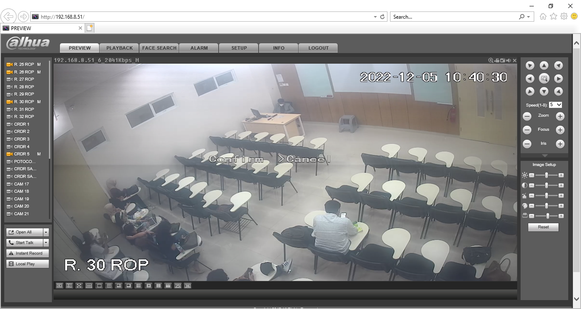The image size is (581, 309).
Task: Adjust the contrast slider in Image Setup
Action: 546,185
